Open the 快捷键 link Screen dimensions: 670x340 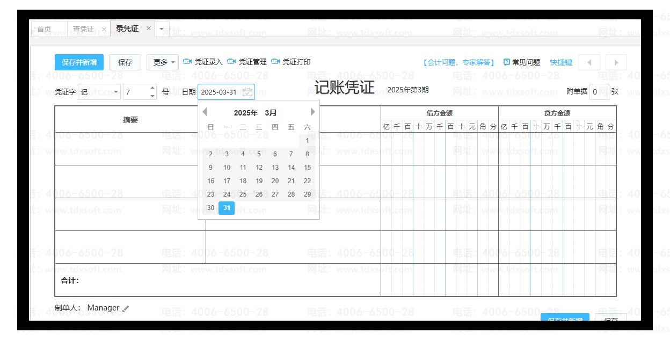pos(561,62)
